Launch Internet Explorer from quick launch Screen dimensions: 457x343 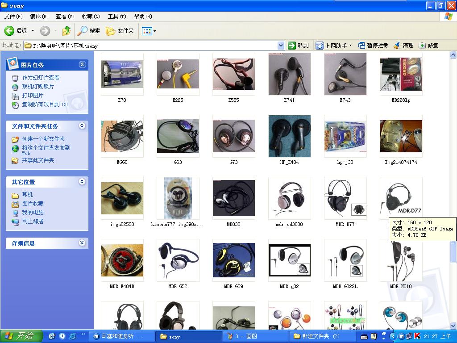tap(72, 336)
